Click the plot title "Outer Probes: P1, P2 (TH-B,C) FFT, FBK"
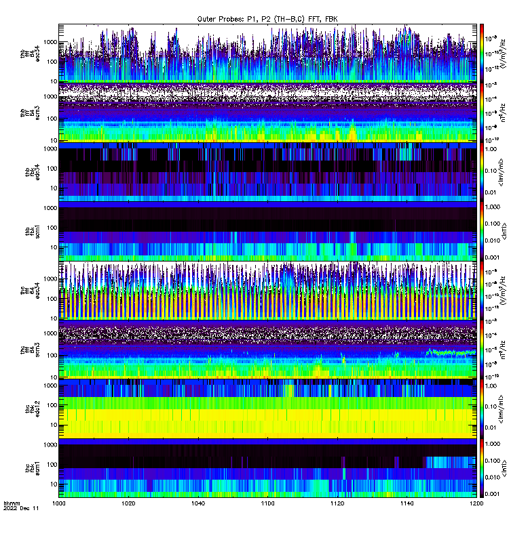This screenshot has width=509, height=542. click(x=267, y=19)
